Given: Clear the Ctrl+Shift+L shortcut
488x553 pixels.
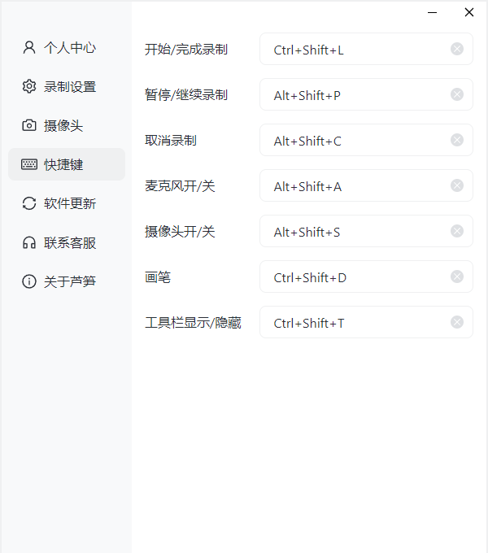Looking at the screenshot, I should point(457,49).
